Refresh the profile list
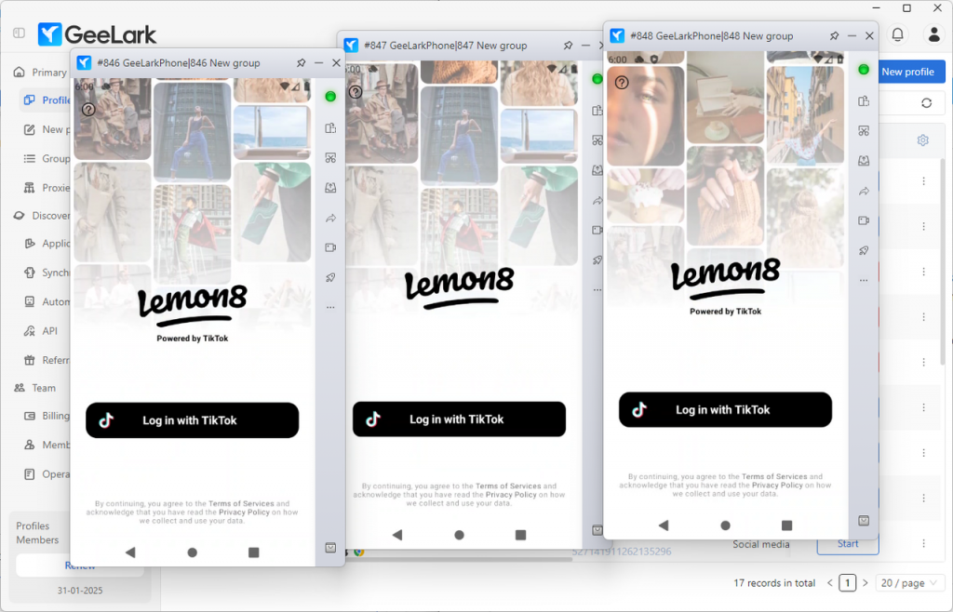The image size is (953, 612). 926,103
